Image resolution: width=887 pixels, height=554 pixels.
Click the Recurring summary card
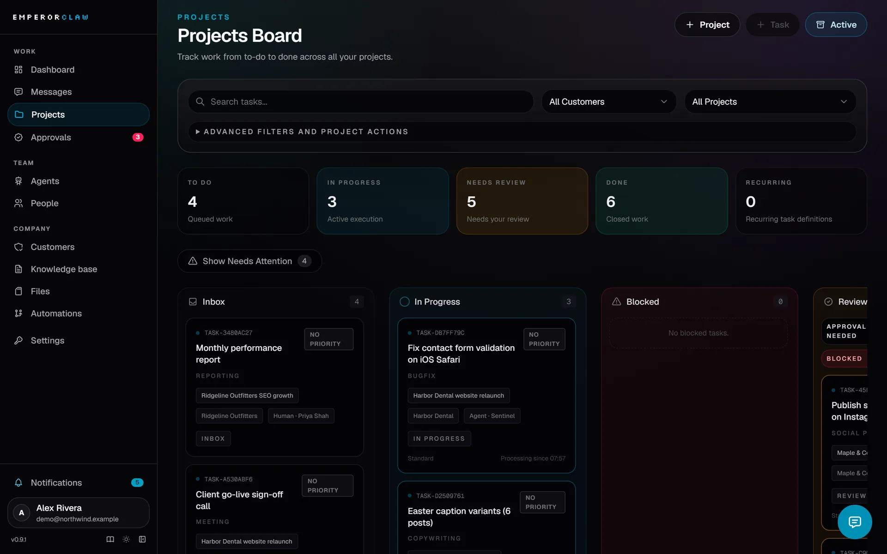[801, 201]
